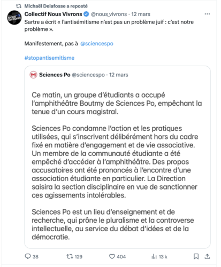This screenshot has width=221, height=267.
Task: Click the @nous_vivrons handle
Action: click(109, 14)
